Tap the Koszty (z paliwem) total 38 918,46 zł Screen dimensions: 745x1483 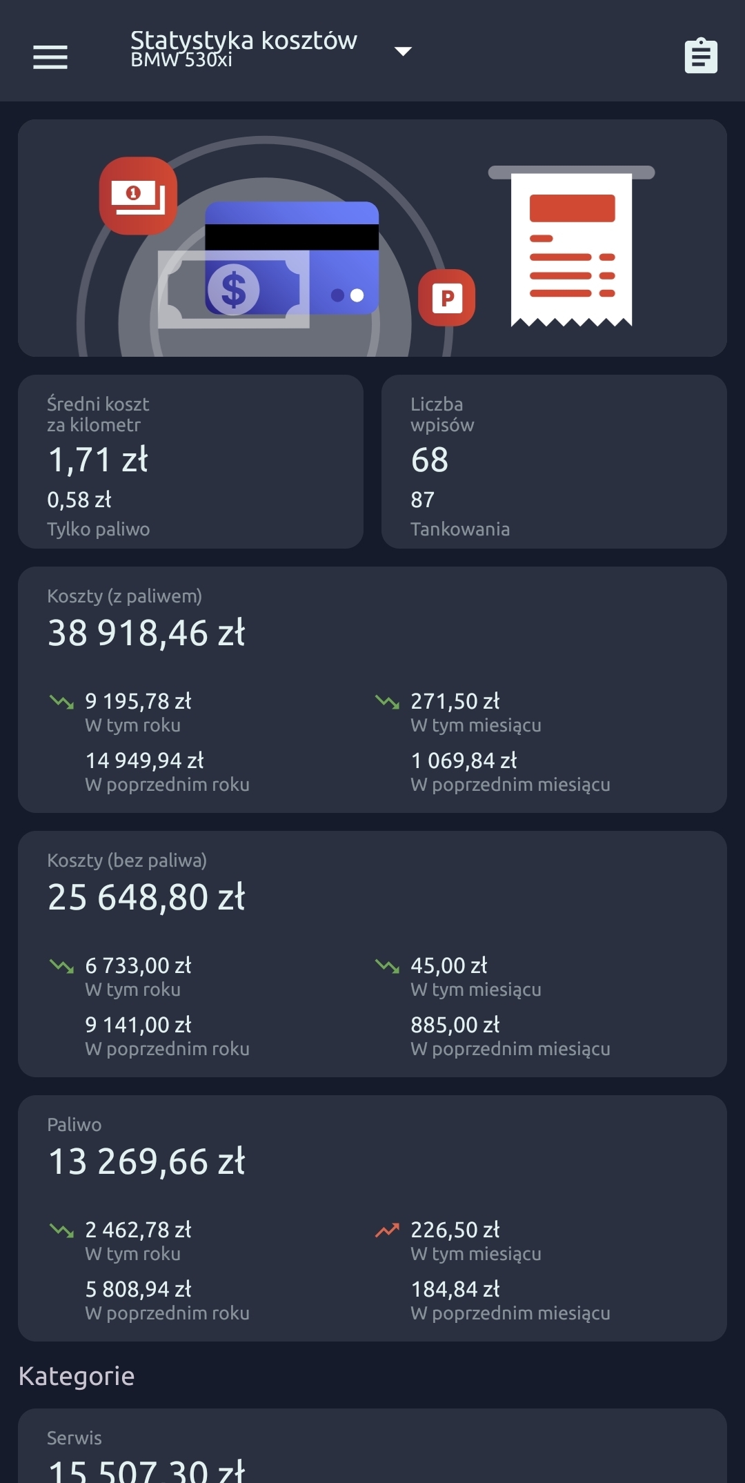(x=146, y=633)
